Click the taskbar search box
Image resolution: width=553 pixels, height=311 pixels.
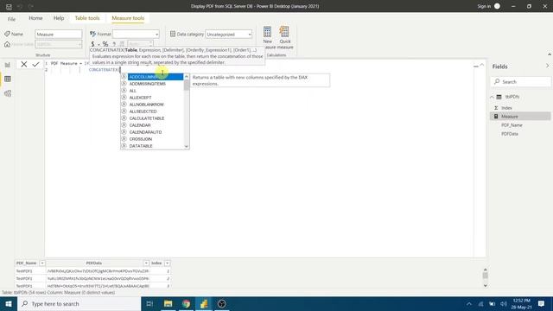click(79, 303)
